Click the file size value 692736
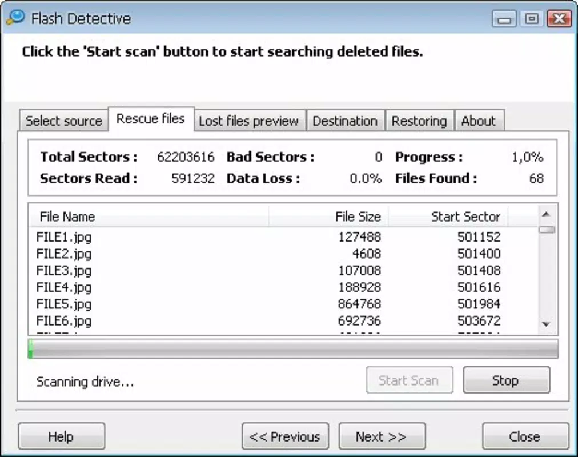The width and height of the screenshot is (578, 457). coord(359,321)
